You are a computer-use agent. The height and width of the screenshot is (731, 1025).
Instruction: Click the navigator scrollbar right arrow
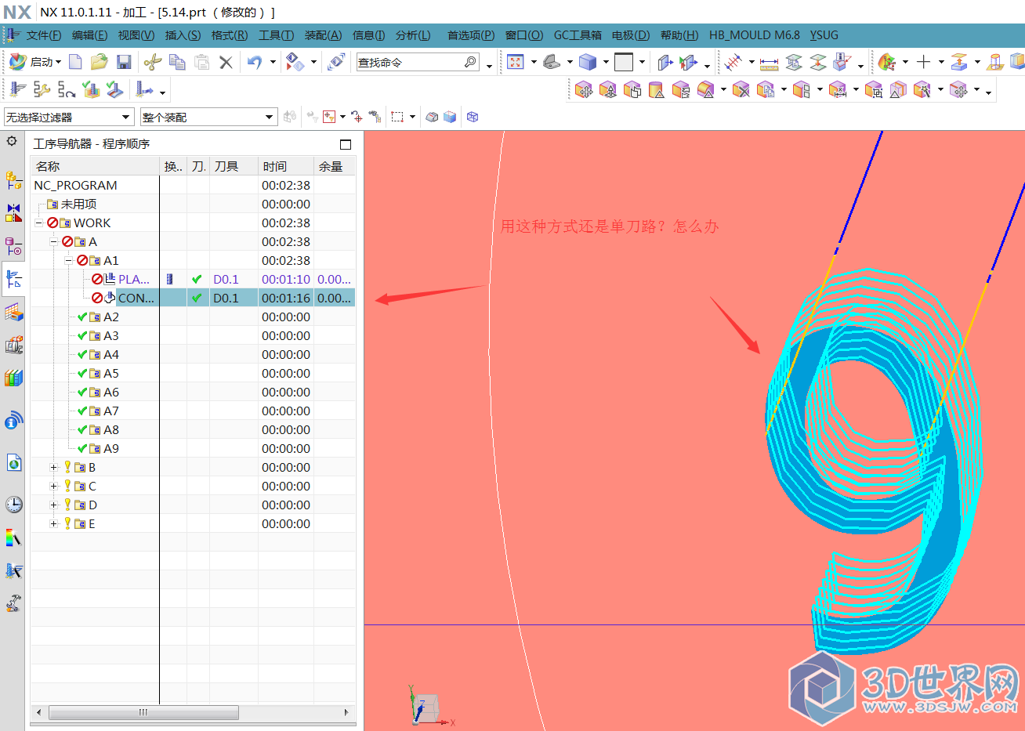pos(346,712)
